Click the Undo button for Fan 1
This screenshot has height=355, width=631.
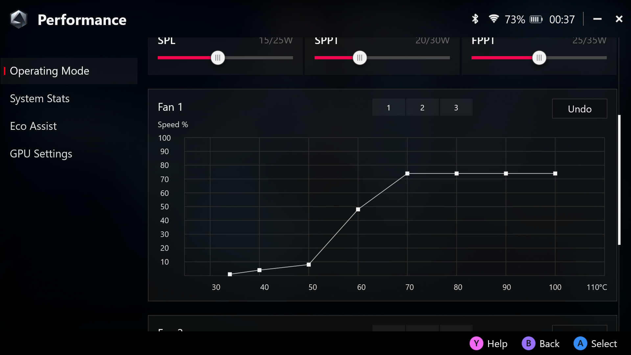579,108
